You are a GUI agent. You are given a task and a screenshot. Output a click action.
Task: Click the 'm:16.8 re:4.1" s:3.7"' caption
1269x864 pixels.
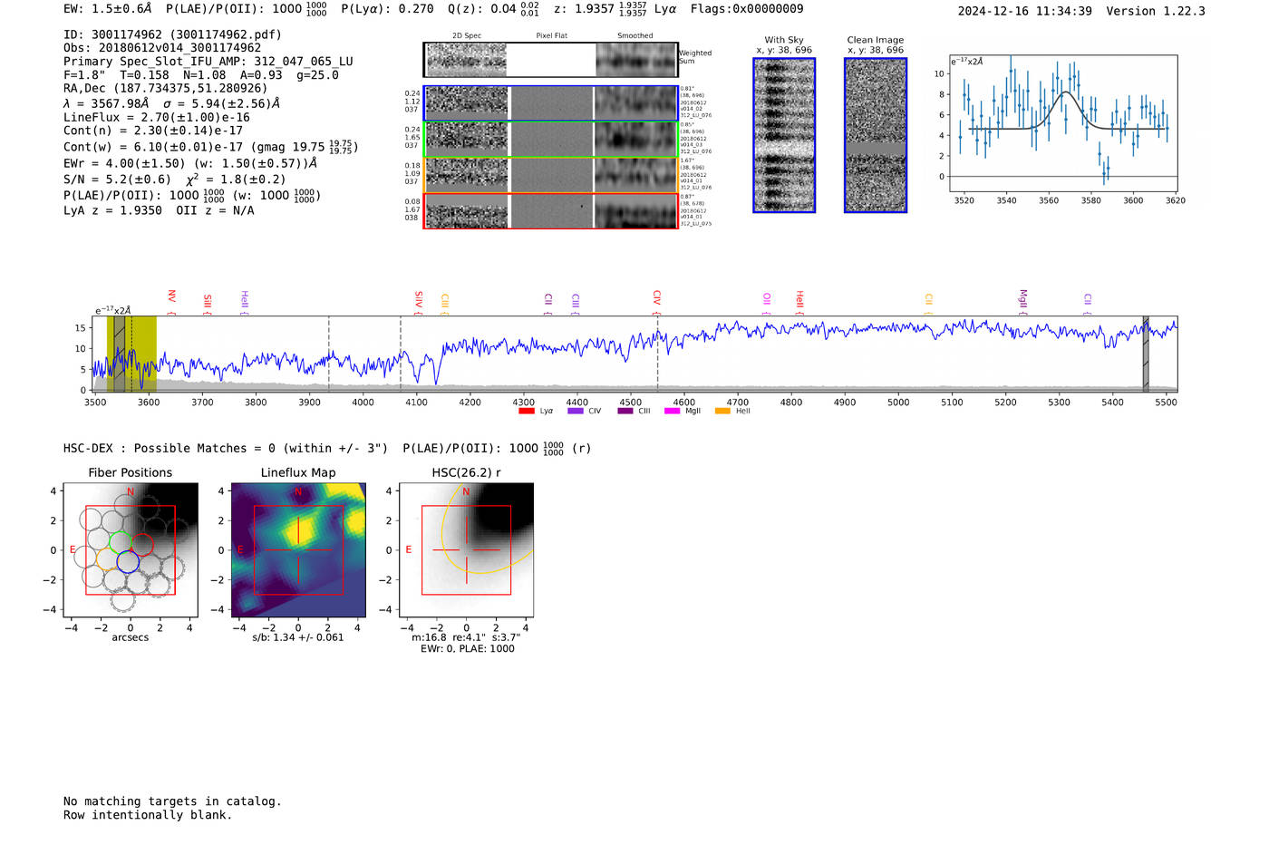tap(466, 637)
